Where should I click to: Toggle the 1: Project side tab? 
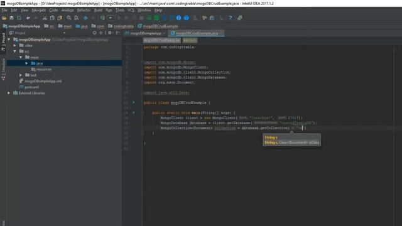[x=3, y=41]
